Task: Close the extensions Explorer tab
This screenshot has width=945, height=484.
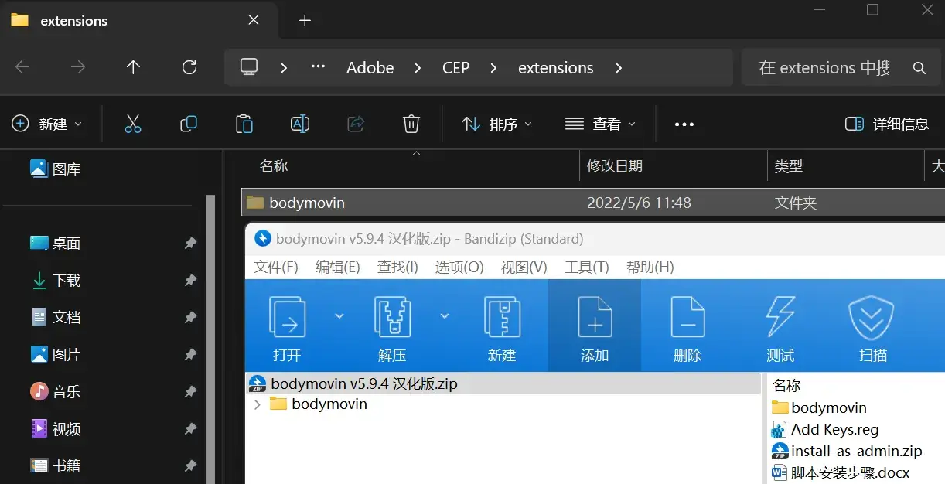Action: point(253,21)
